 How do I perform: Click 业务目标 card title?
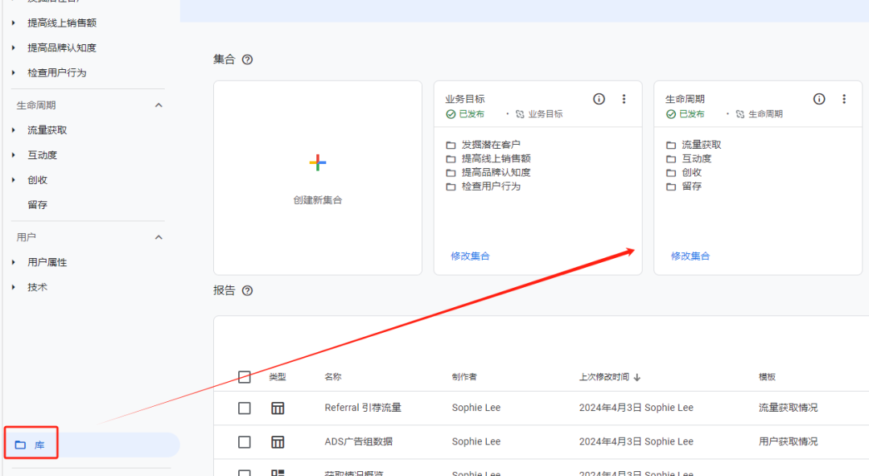pyautogui.click(x=465, y=99)
